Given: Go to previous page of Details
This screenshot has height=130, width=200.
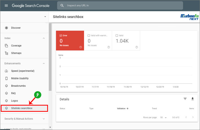Looking at the screenshot, I should pyautogui.click(x=186, y=117).
